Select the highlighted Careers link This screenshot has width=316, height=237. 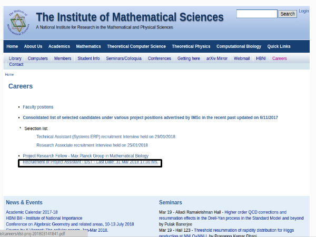(x=279, y=58)
